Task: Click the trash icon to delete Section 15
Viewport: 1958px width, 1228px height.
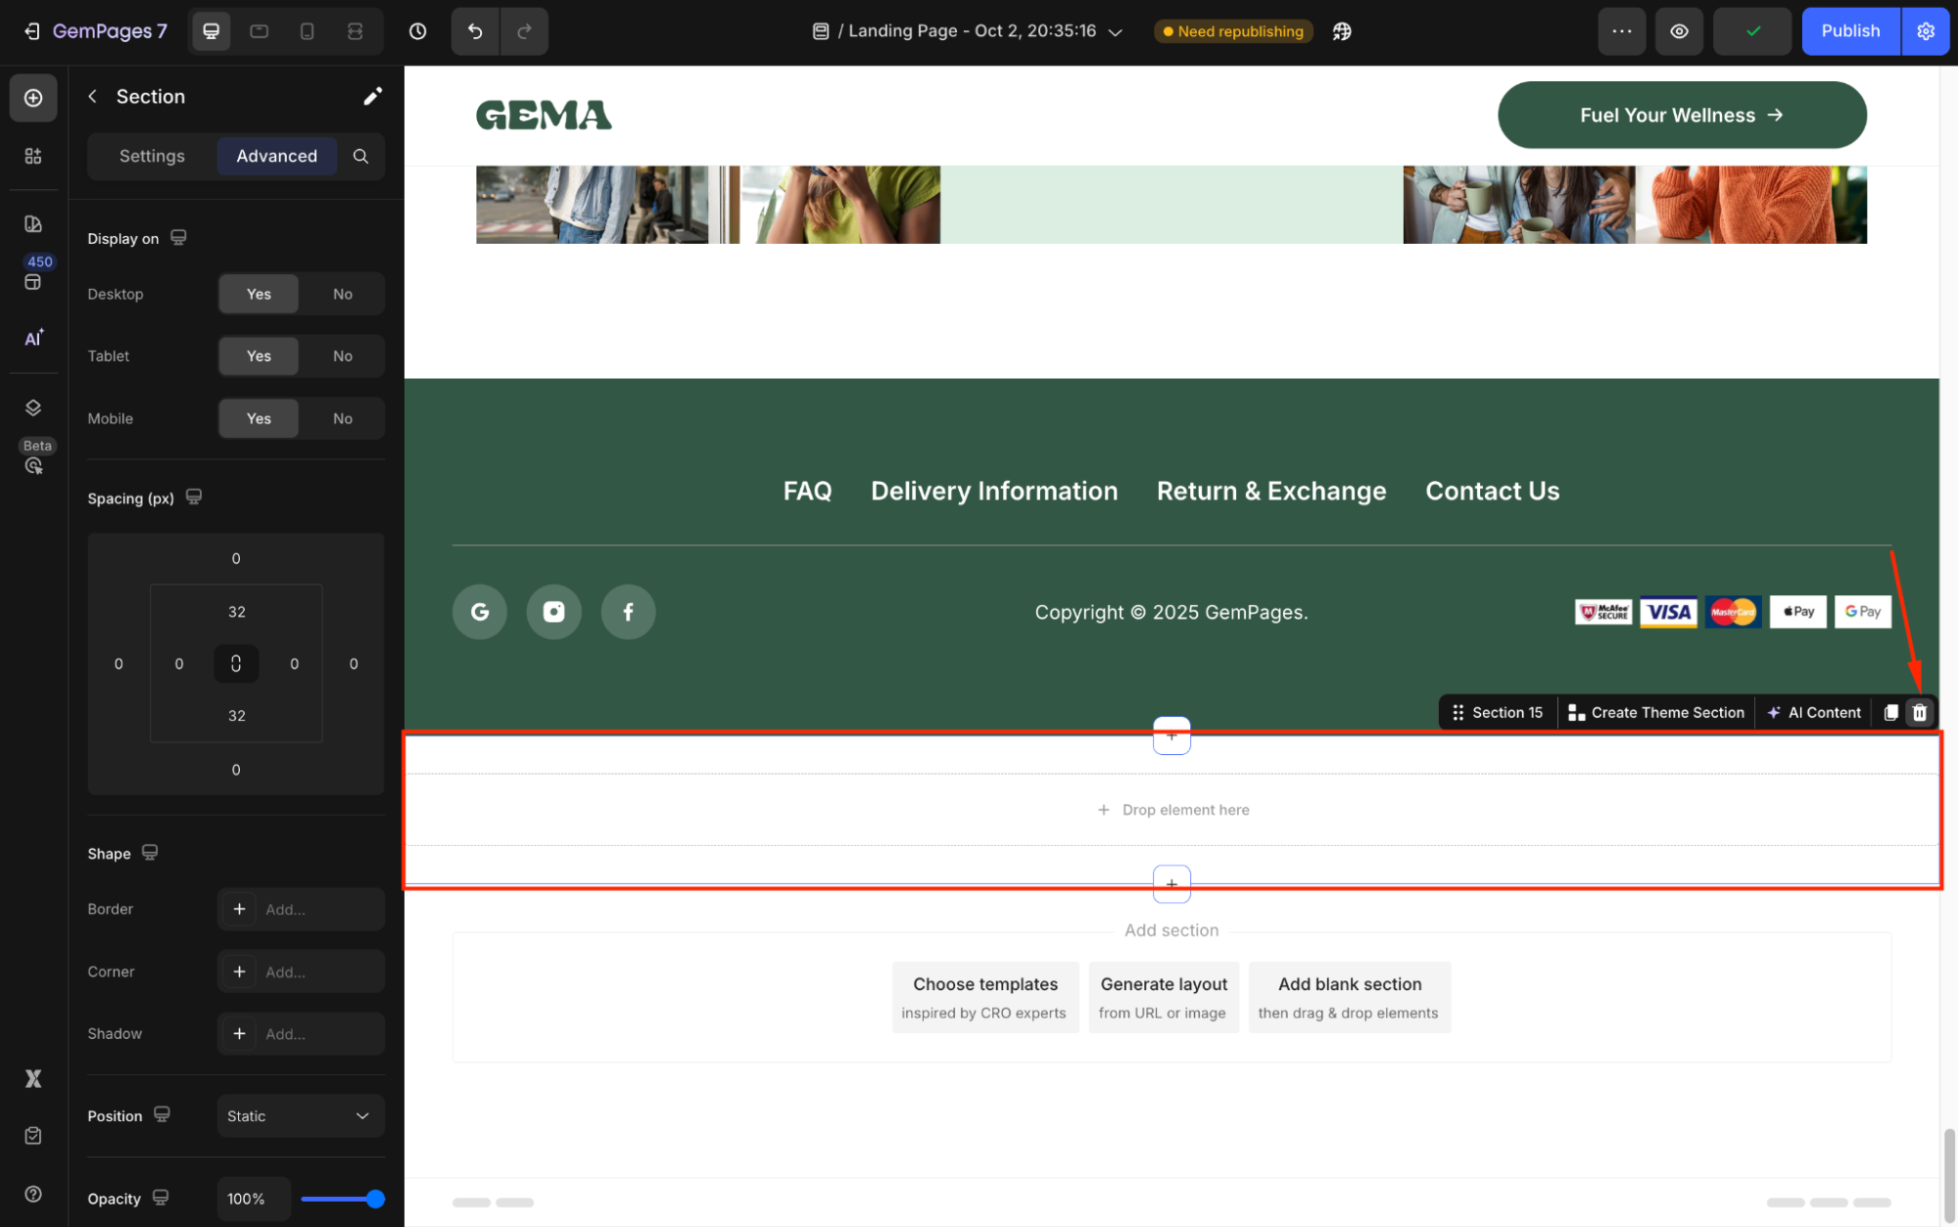Action: 1919,713
